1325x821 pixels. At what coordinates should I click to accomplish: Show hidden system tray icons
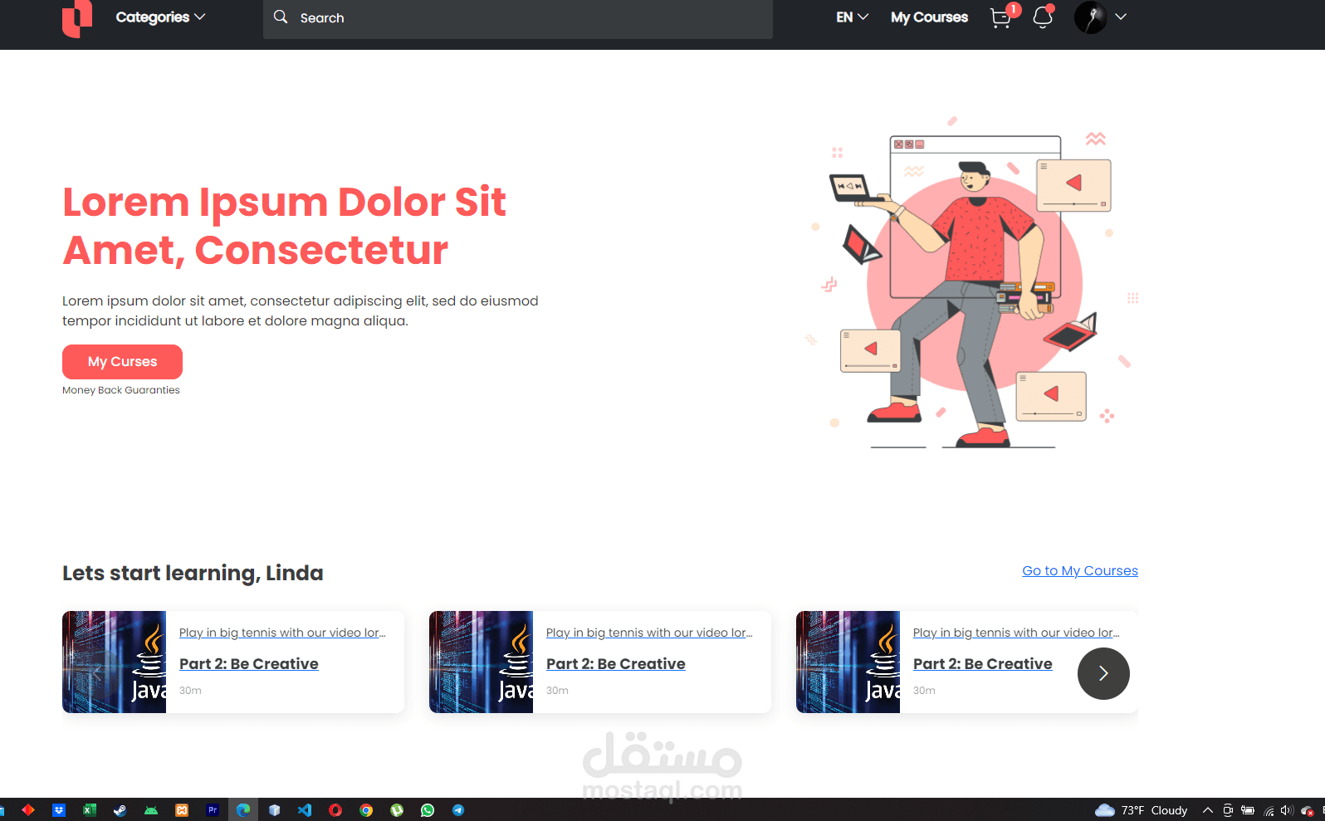pos(1208,810)
